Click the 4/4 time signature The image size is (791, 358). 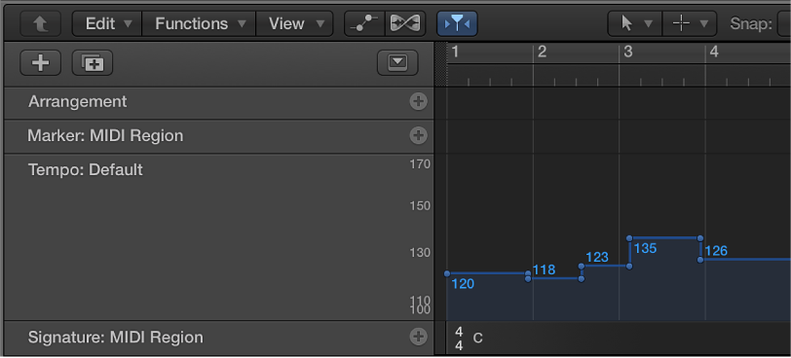pyautogui.click(x=459, y=339)
